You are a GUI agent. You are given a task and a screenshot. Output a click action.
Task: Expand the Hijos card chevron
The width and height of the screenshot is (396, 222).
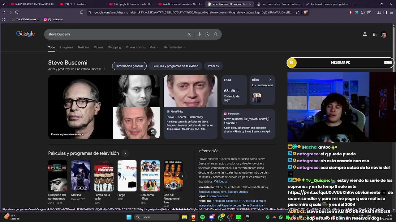270,80
